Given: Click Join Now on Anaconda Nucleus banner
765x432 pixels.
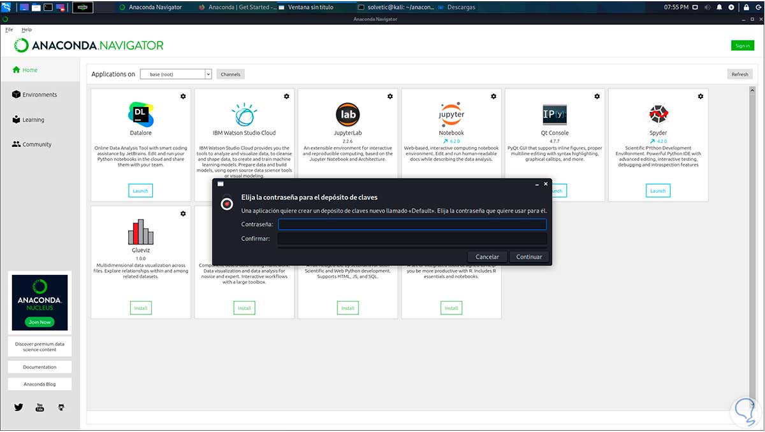Looking at the screenshot, I should point(40,322).
